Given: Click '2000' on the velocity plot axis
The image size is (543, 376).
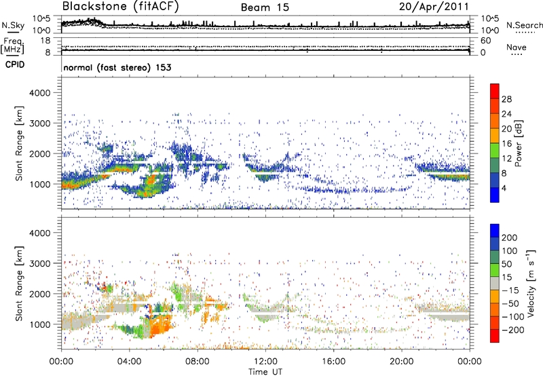Looking at the screenshot, I should (40, 294).
